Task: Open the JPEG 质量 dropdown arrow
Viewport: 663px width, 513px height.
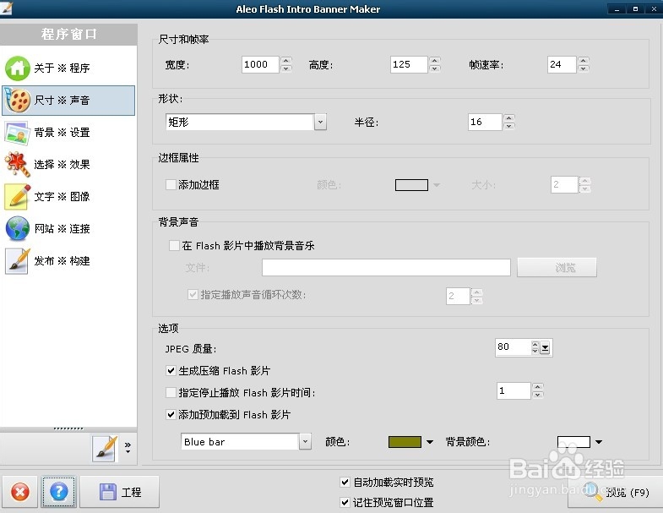Action: click(x=545, y=348)
